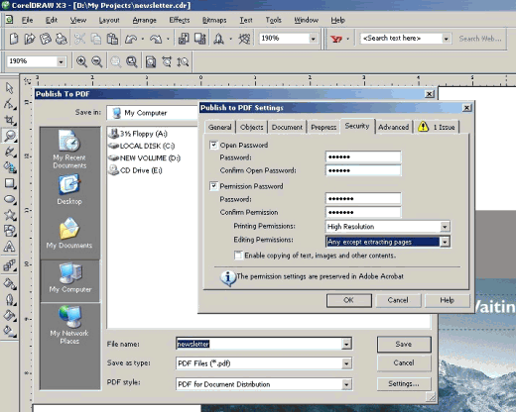This screenshot has width=516, height=412.
Task: Open the Arrange menu
Action: pyautogui.click(x=144, y=20)
